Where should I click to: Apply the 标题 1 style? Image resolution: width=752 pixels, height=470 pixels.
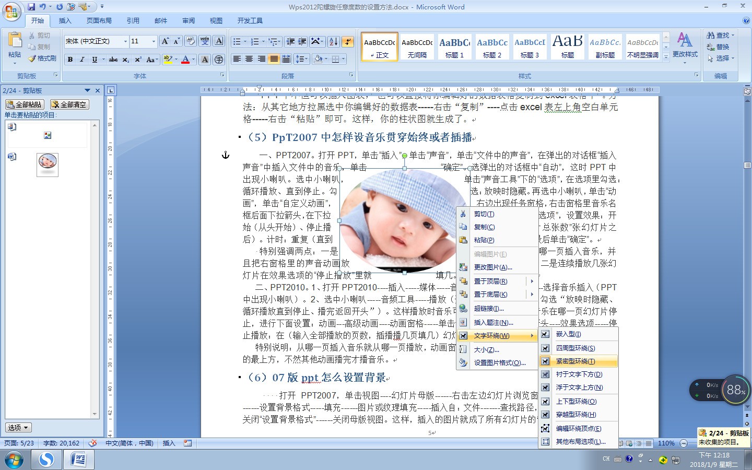(x=454, y=47)
